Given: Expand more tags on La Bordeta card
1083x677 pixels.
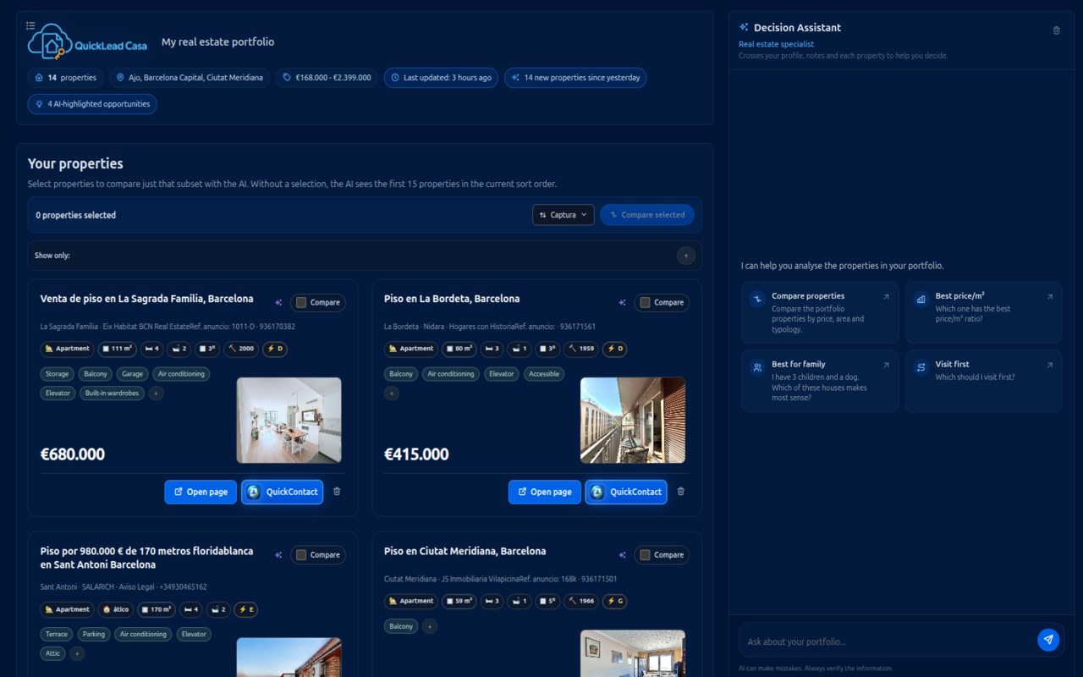Looking at the screenshot, I should [x=391, y=394].
